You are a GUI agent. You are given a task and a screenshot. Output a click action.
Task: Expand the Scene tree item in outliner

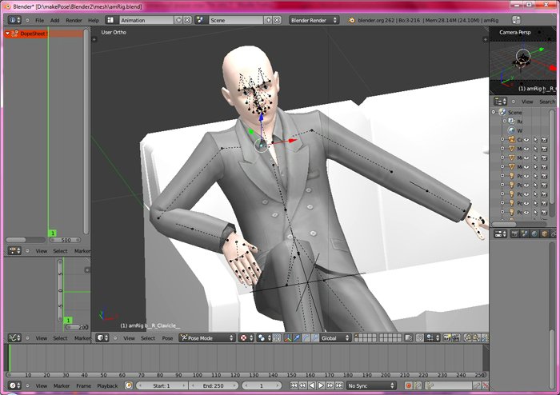[494, 112]
